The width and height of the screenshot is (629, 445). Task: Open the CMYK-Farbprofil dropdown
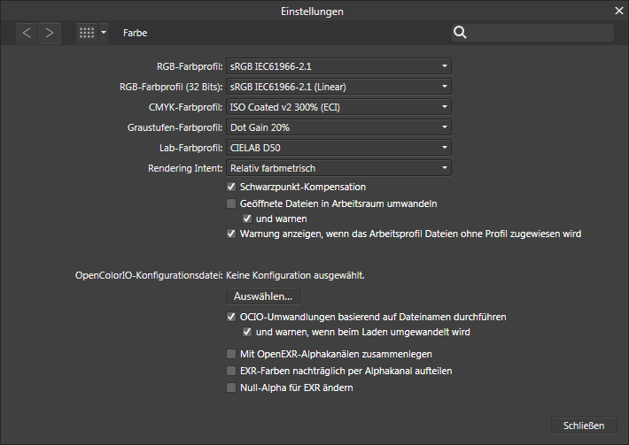point(338,107)
